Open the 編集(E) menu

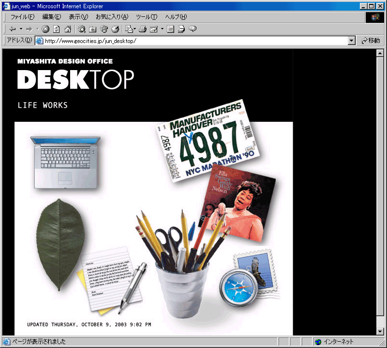pos(52,17)
